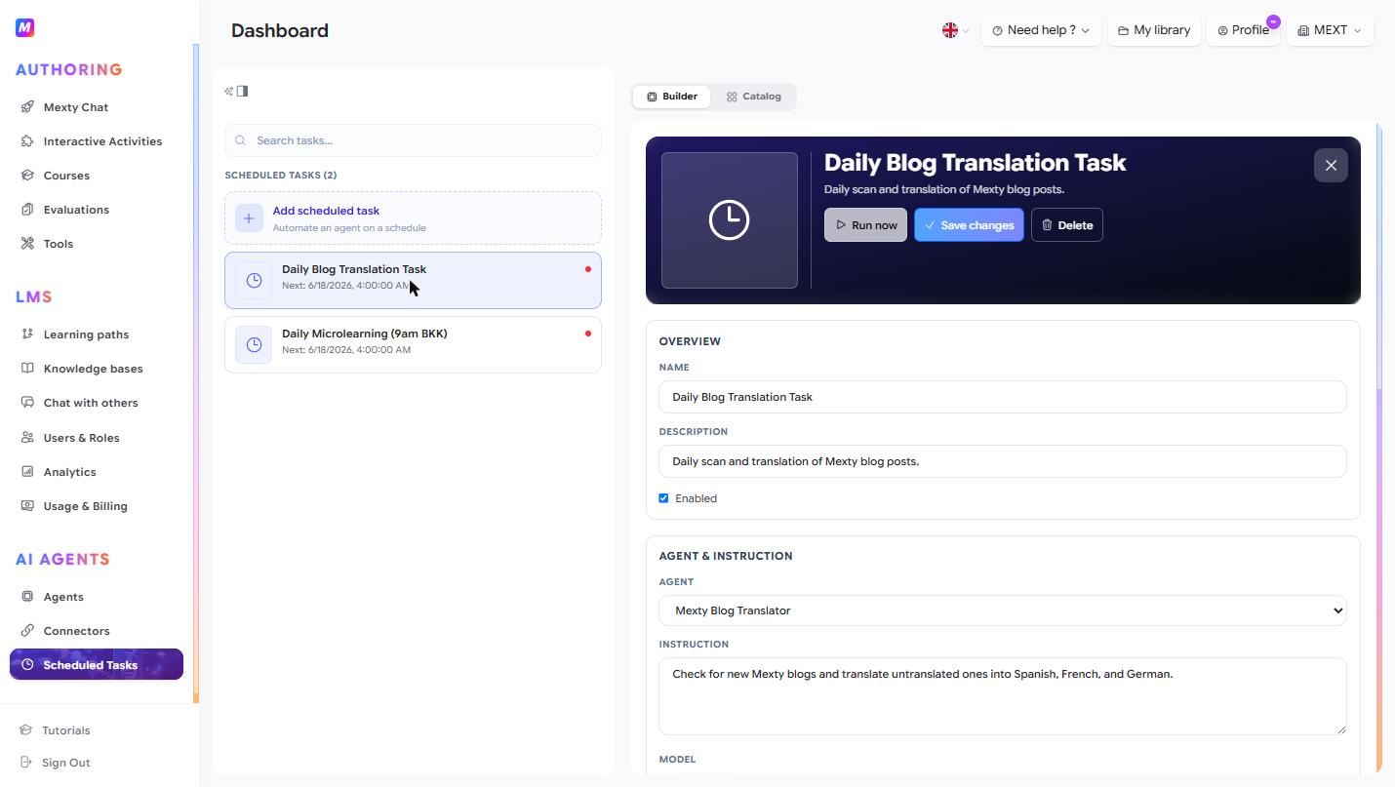Save changes to the task

(969, 225)
